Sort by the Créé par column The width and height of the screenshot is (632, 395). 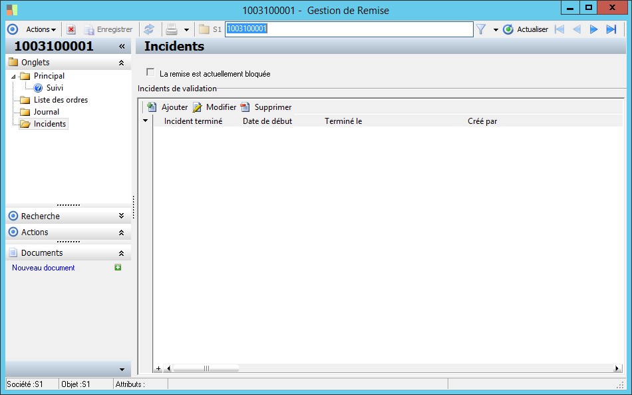pos(482,121)
